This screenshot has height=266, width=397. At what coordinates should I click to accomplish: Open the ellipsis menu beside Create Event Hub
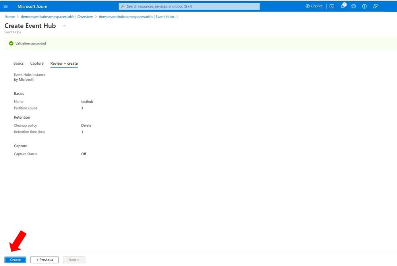(x=64, y=26)
